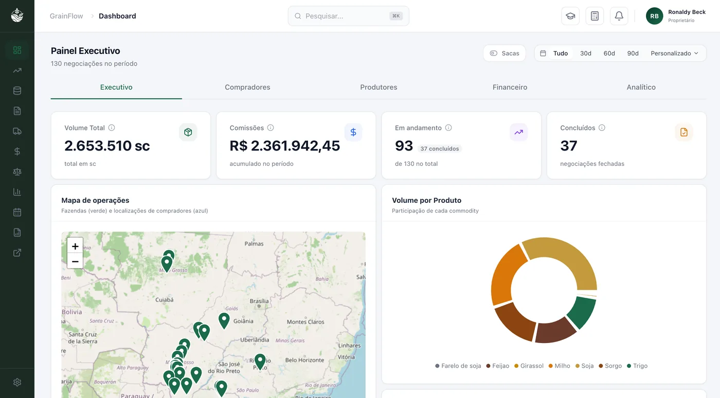
Task: Open the database stack sidebar icon
Action: pos(17,90)
